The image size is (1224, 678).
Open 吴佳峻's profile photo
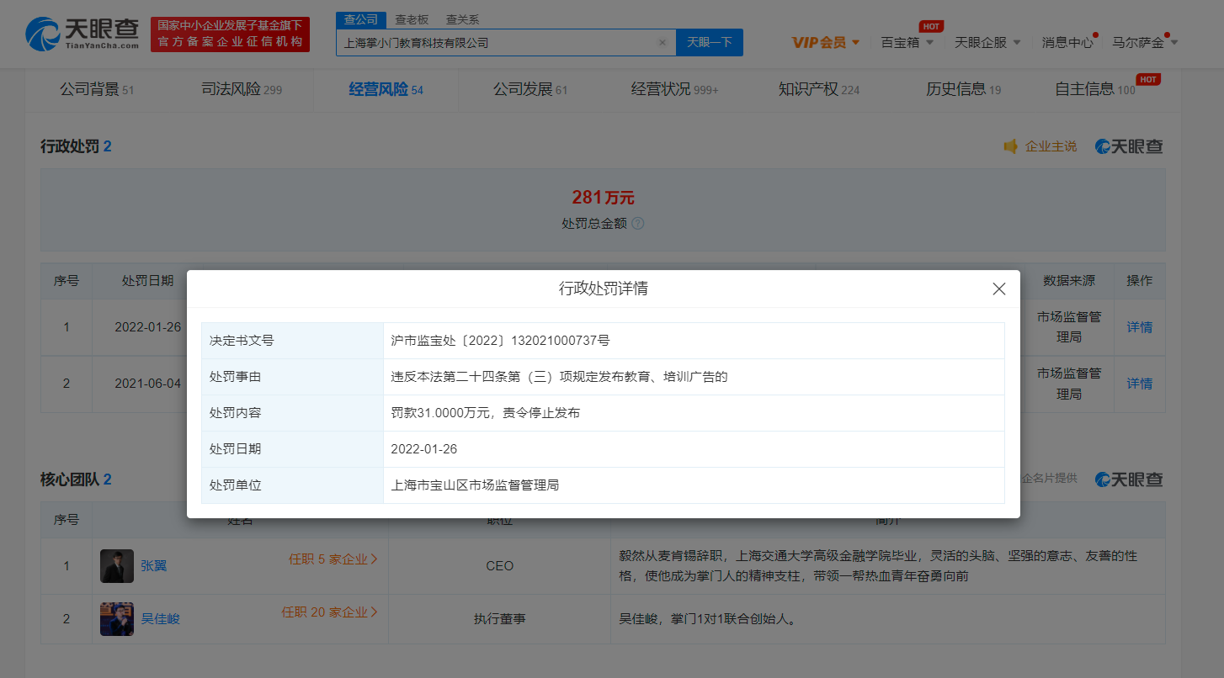click(x=117, y=619)
